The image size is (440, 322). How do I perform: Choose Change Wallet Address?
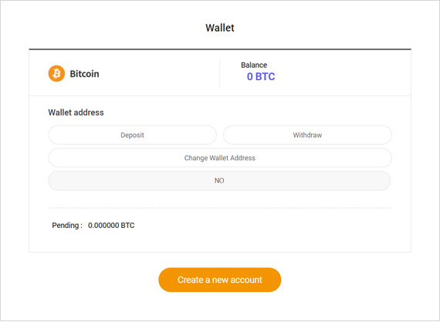[220, 158]
